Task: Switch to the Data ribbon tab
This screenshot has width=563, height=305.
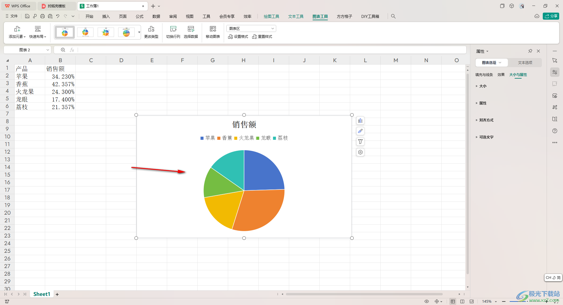Action: (x=156, y=16)
